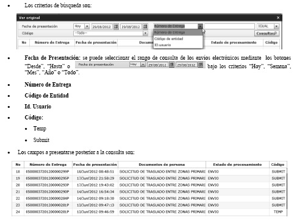Viewport: 294px width, 220px height.
Task: Sort results table by Número de Entrega header
Action: point(48,165)
